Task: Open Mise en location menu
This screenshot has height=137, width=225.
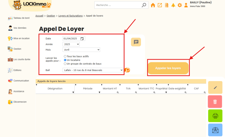Action: pyautogui.click(x=19, y=39)
